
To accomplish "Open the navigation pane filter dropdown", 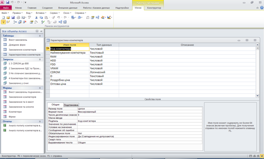I will coord(37,31).
